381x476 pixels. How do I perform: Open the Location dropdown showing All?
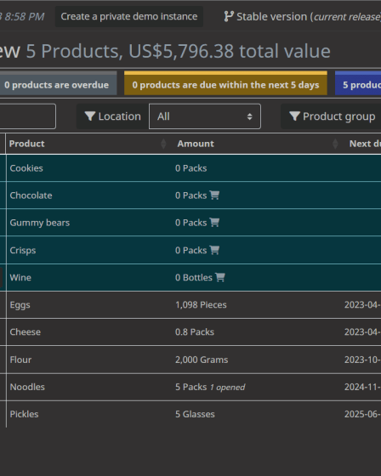coord(205,116)
